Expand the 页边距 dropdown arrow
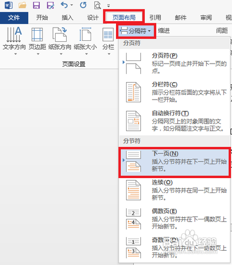 38,54
